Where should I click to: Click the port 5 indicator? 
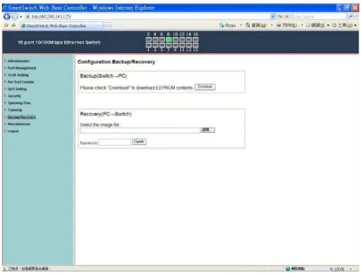pyautogui.click(x=162, y=45)
